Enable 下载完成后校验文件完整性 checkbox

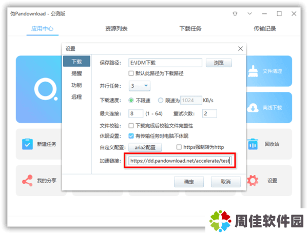[x=131, y=126]
